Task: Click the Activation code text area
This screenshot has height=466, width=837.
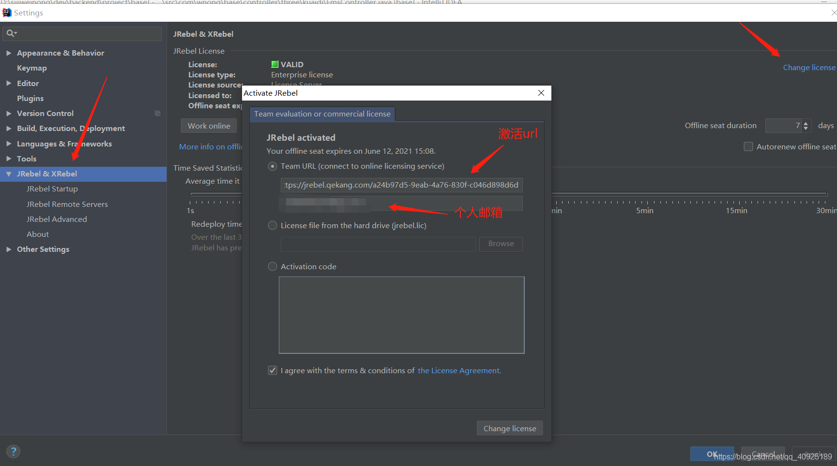Action: (402, 315)
